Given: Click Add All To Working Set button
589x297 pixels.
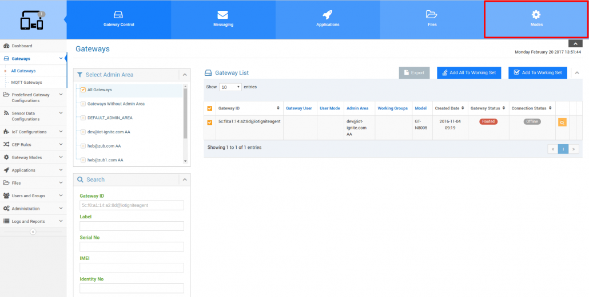Looking at the screenshot, I should click(469, 73).
